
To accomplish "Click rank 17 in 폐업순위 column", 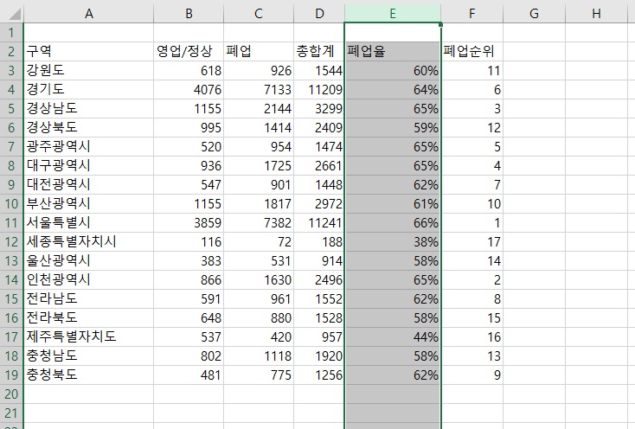I will click(x=472, y=242).
